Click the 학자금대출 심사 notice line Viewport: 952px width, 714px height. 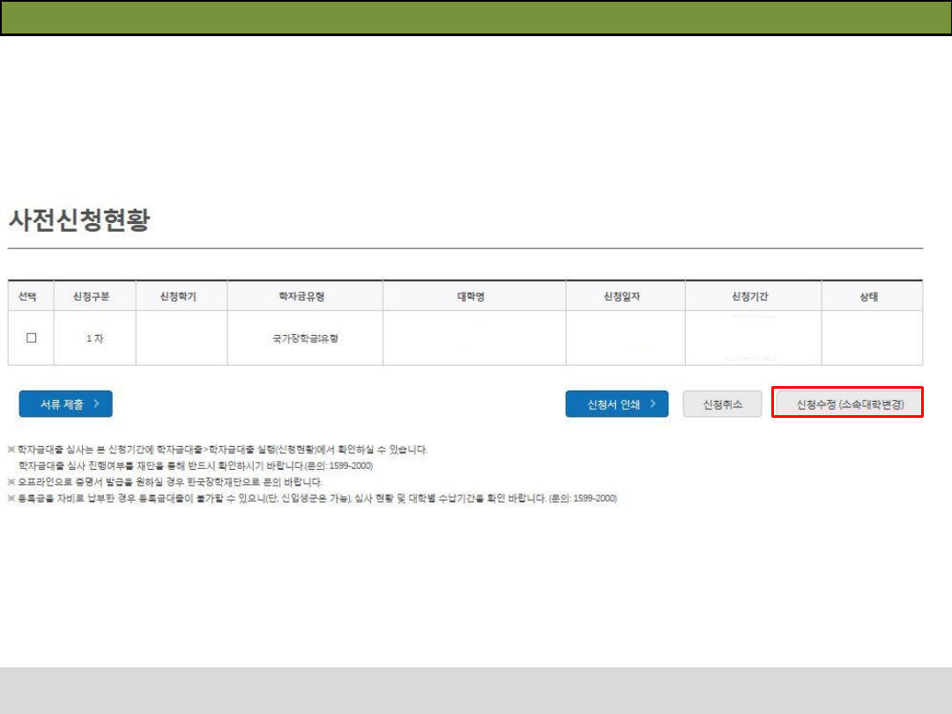(x=220, y=450)
